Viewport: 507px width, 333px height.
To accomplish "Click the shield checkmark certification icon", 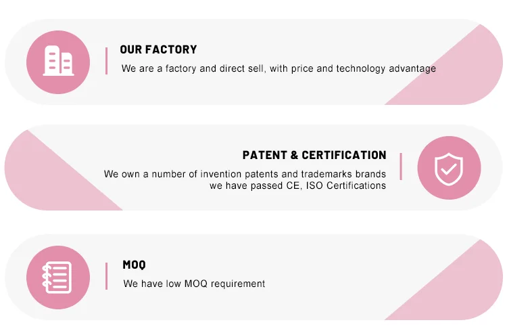I will pyautogui.click(x=448, y=168).
